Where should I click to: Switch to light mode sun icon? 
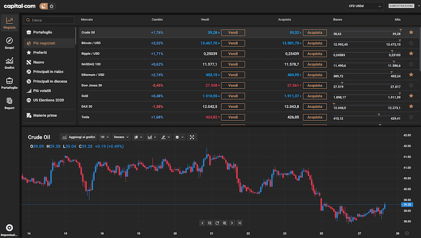(52, 6)
